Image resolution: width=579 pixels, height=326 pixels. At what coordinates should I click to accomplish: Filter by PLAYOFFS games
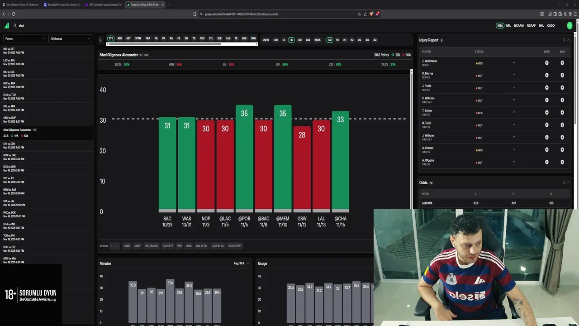[167, 246]
